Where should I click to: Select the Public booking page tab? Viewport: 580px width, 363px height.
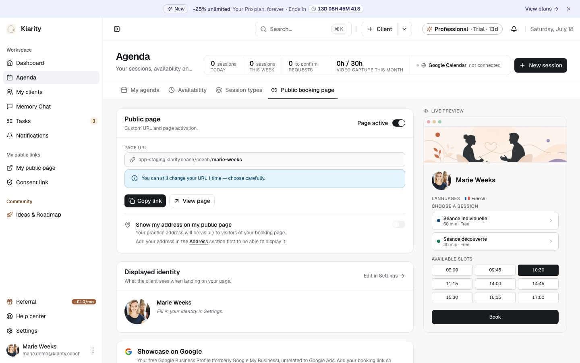click(x=302, y=90)
